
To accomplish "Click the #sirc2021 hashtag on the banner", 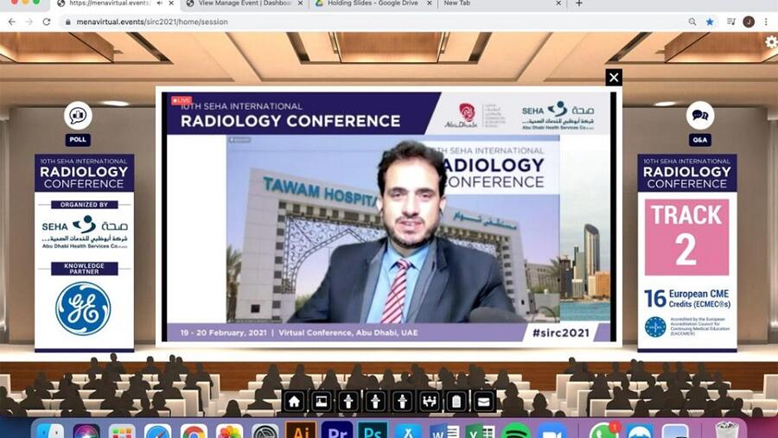I will pyautogui.click(x=561, y=333).
